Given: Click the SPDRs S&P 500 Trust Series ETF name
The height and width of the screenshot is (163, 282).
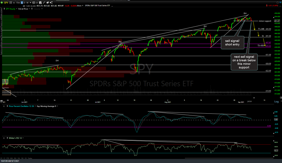Looking at the screenshot, I should 98,6.
